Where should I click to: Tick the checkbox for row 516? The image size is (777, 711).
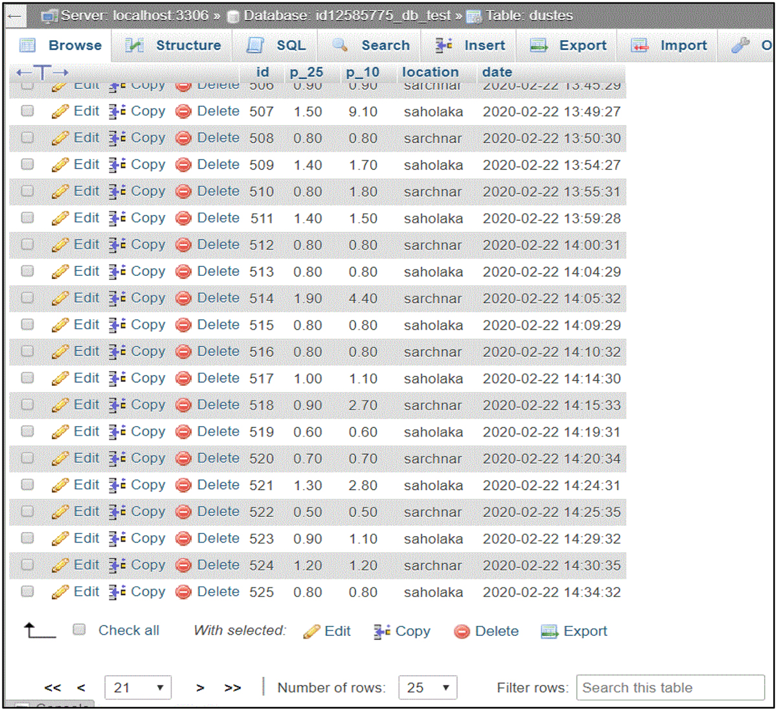tap(27, 351)
